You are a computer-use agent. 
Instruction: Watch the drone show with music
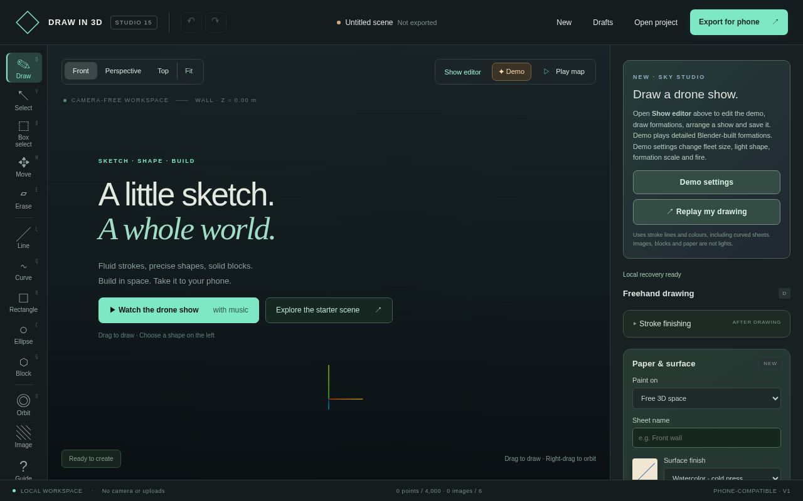pyautogui.click(x=179, y=310)
